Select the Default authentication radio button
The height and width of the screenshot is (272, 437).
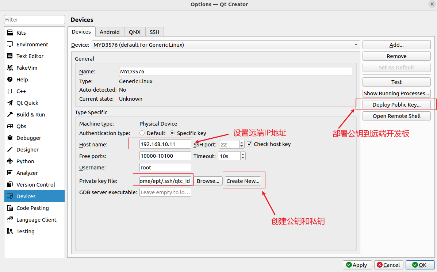(x=142, y=133)
